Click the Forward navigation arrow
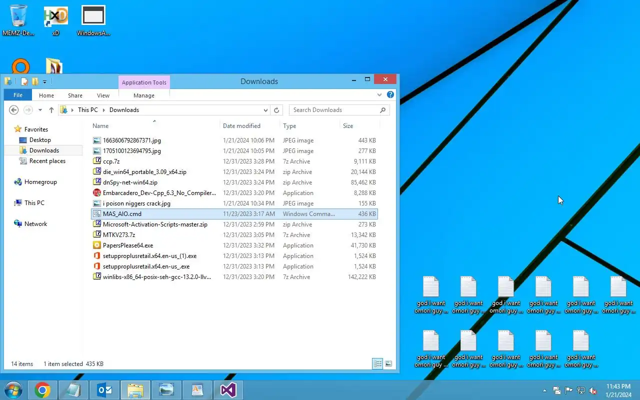The height and width of the screenshot is (400, 640). point(28,110)
